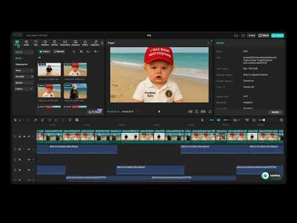The image size is (297, 223).
Task: Mute the first audio track
Action: pos(29,149)
